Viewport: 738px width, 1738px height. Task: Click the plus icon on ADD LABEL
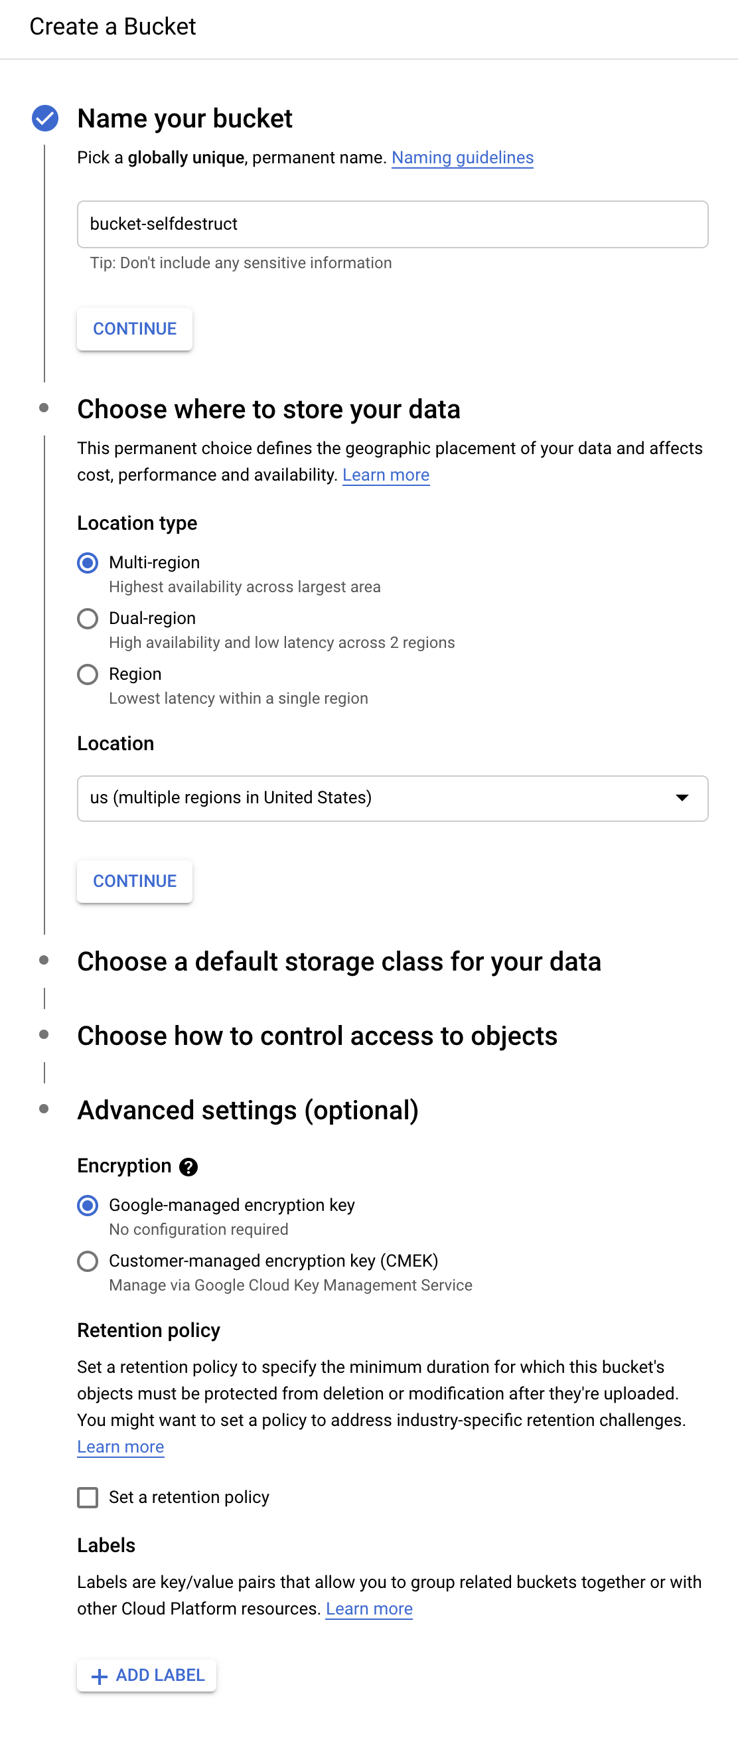(x=99, y=1675)
